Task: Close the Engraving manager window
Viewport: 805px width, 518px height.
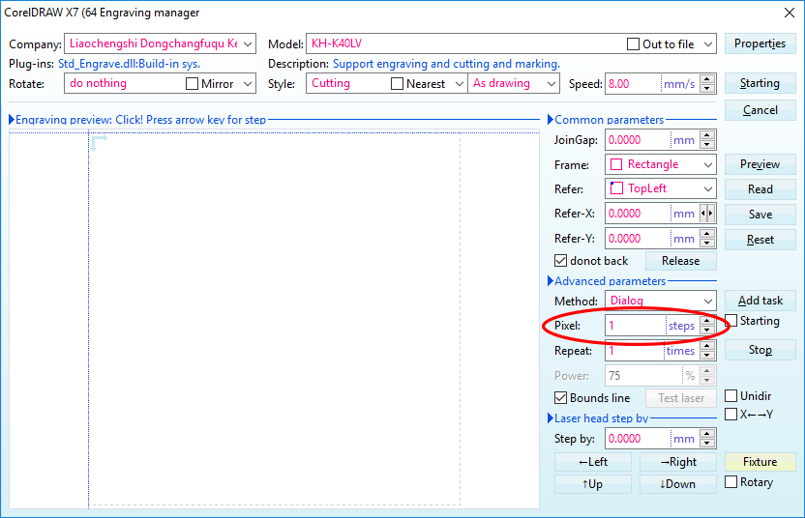Action: click(786, 12)
